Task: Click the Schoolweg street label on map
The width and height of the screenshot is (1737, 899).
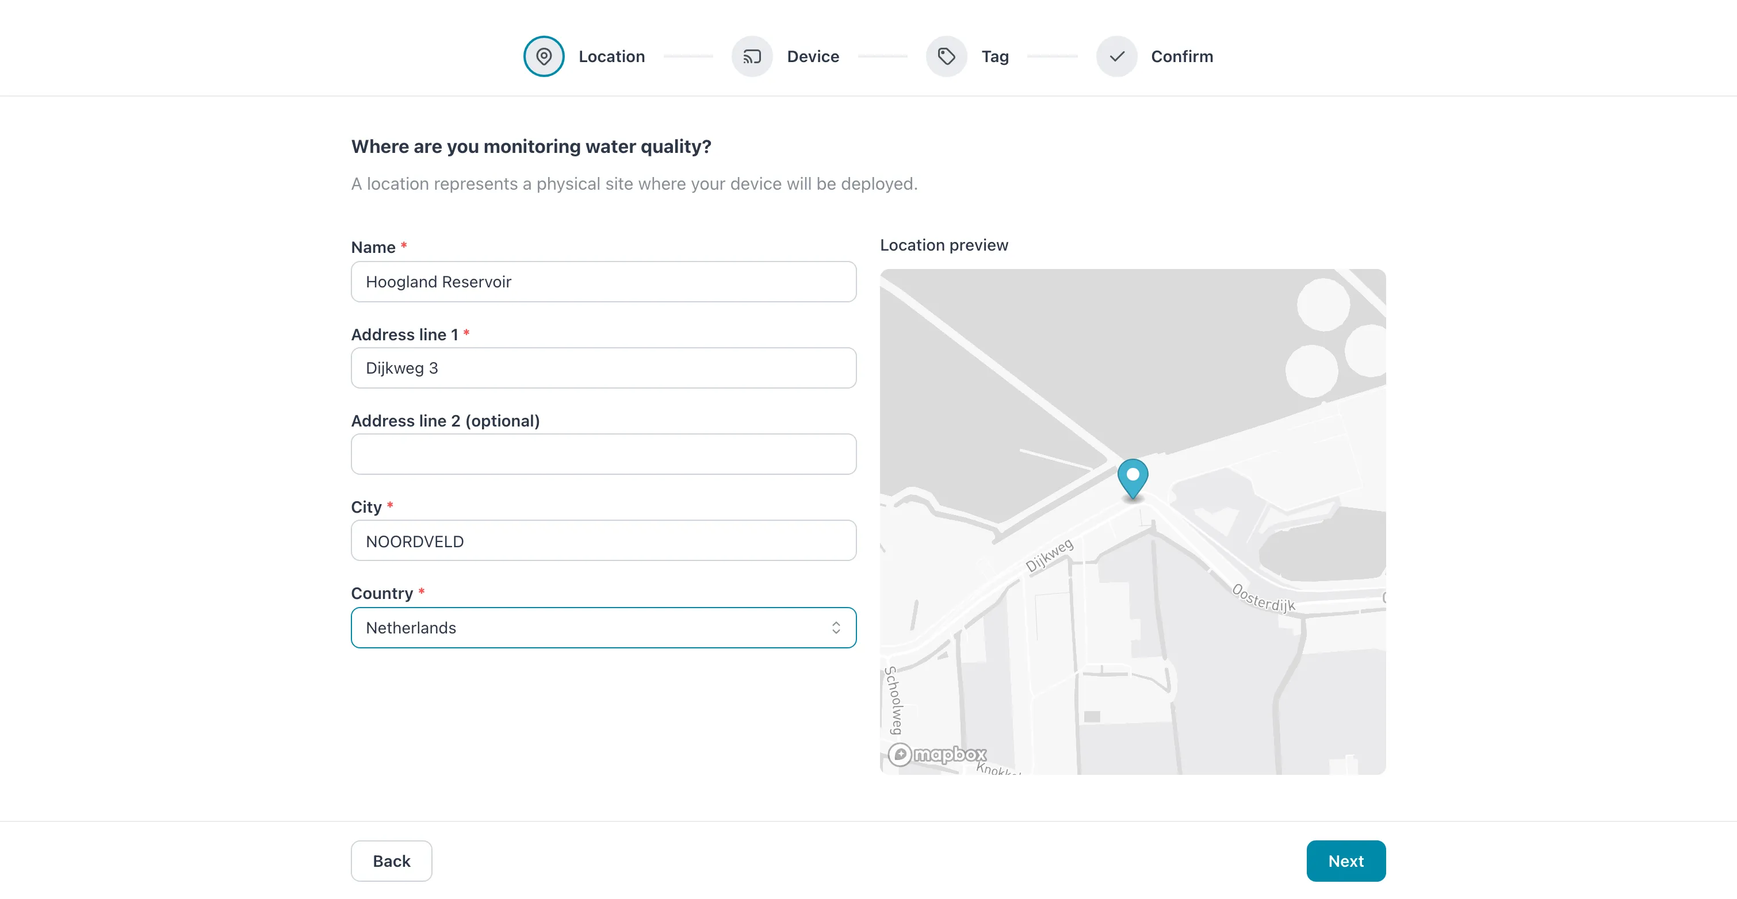Action: (893, 700)
